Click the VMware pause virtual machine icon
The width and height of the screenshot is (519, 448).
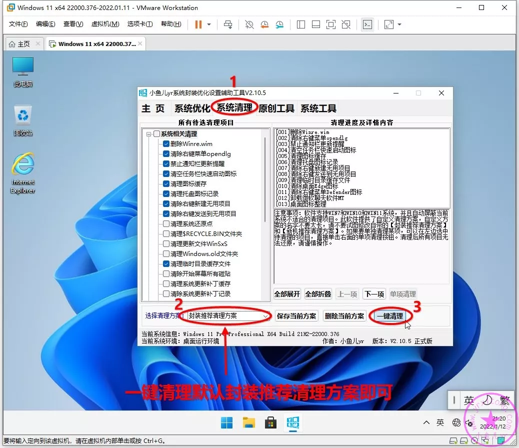tap(198, 24)
